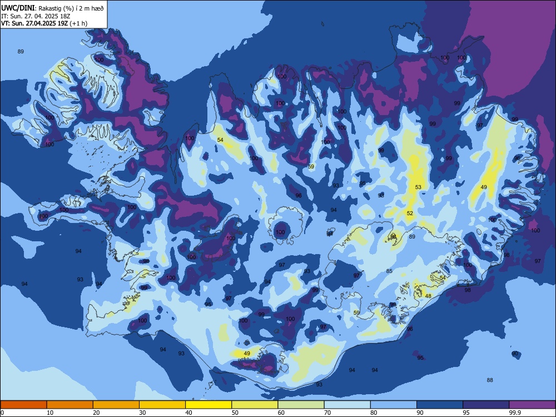
Task: Click the "VT: Sun. 27.04.2025 19Z (+1 h)" line
Action: (x=44, y=23)
